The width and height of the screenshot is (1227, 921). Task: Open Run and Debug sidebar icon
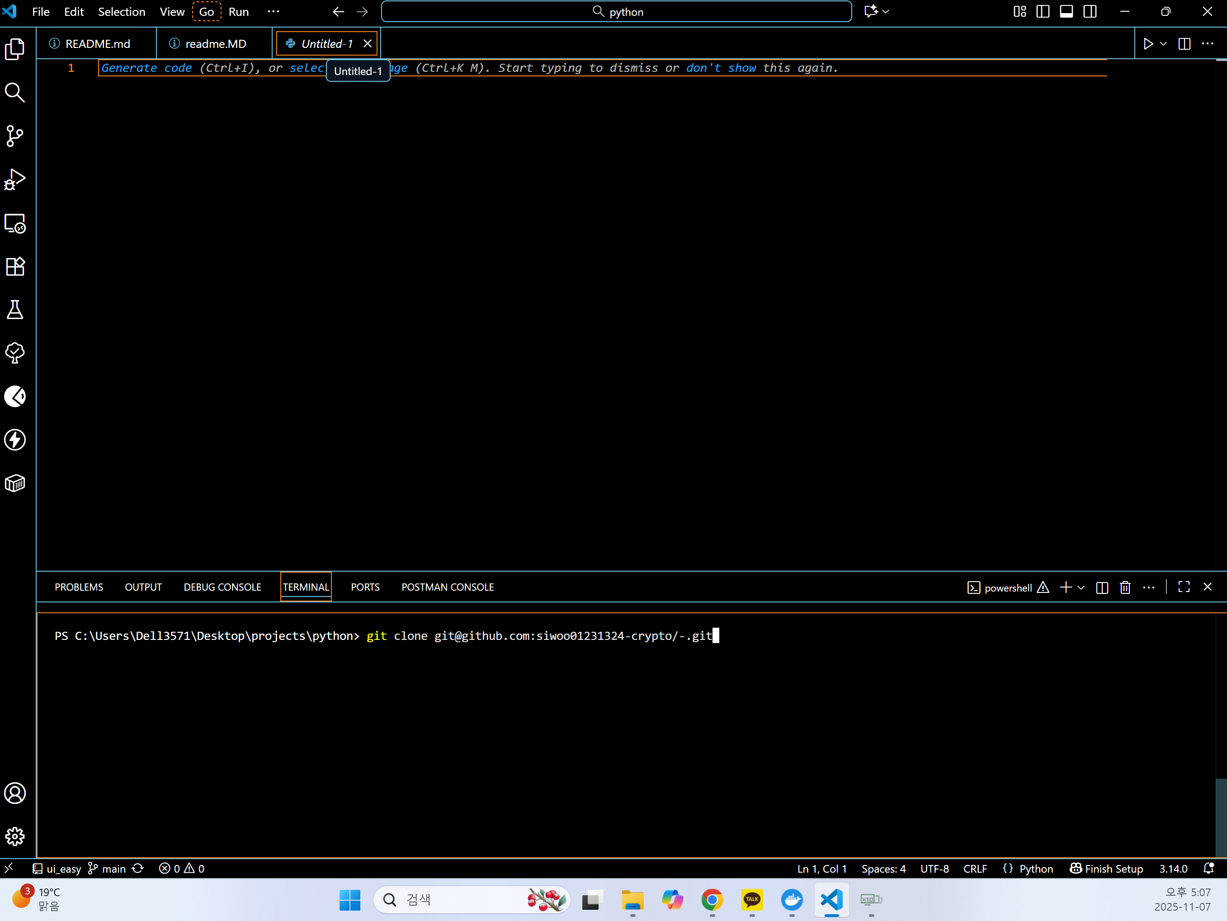pyautogui.click(x=15, y=179)
